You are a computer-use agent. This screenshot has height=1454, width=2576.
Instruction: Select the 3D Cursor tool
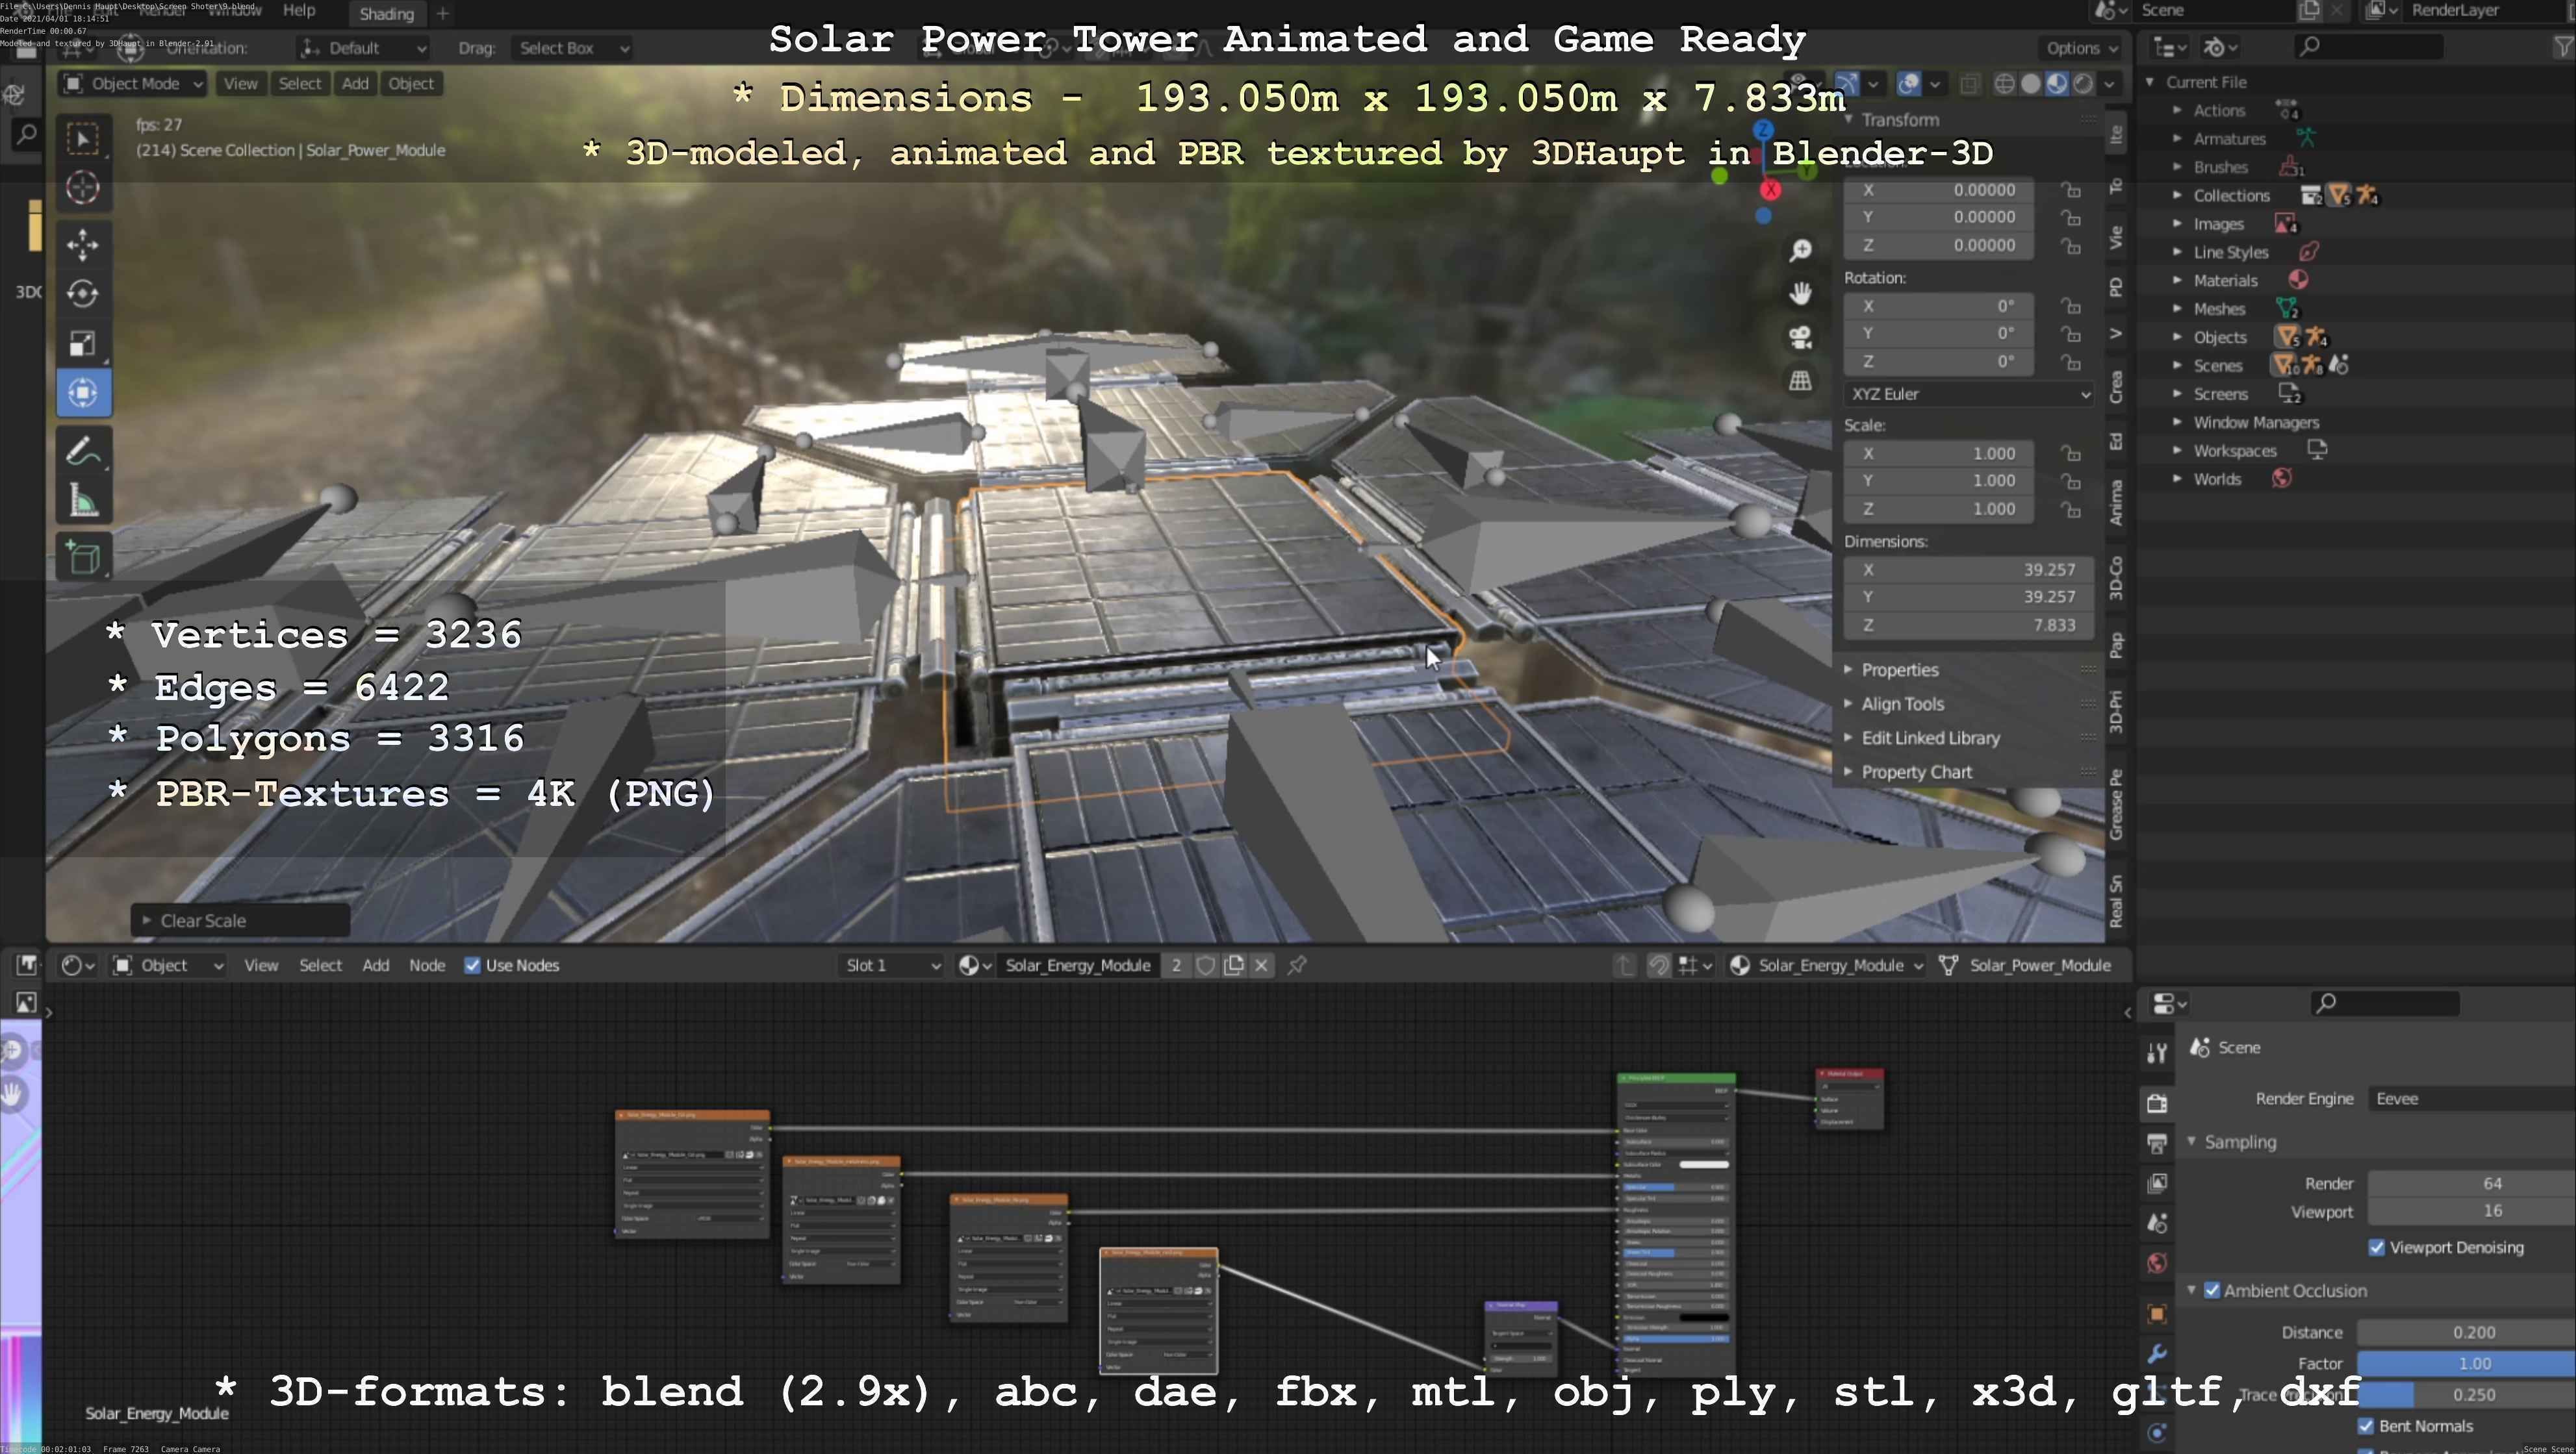pyautogui.click(x=83, y=188)
